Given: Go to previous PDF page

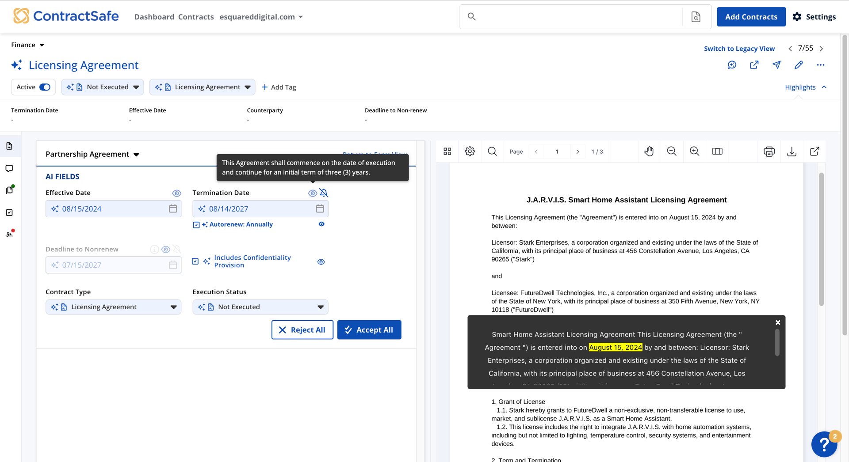Looking at the screenshot, I should tap(536, 151).
